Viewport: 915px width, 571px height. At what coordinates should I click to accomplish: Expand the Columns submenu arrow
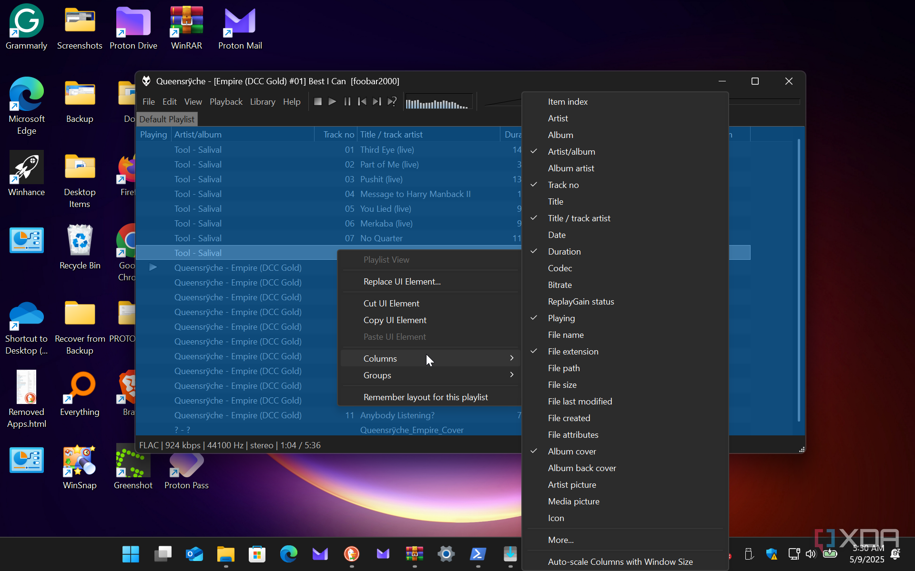tap(511, 358)
